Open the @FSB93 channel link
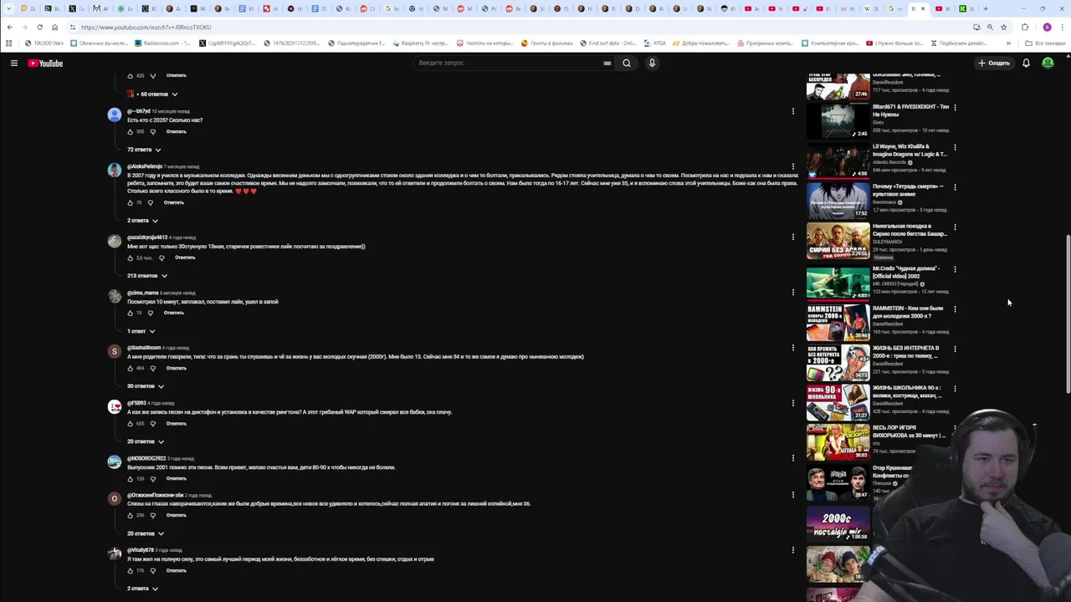The height and width of the screenshot is (602, 1071). [x=136, y=403]
